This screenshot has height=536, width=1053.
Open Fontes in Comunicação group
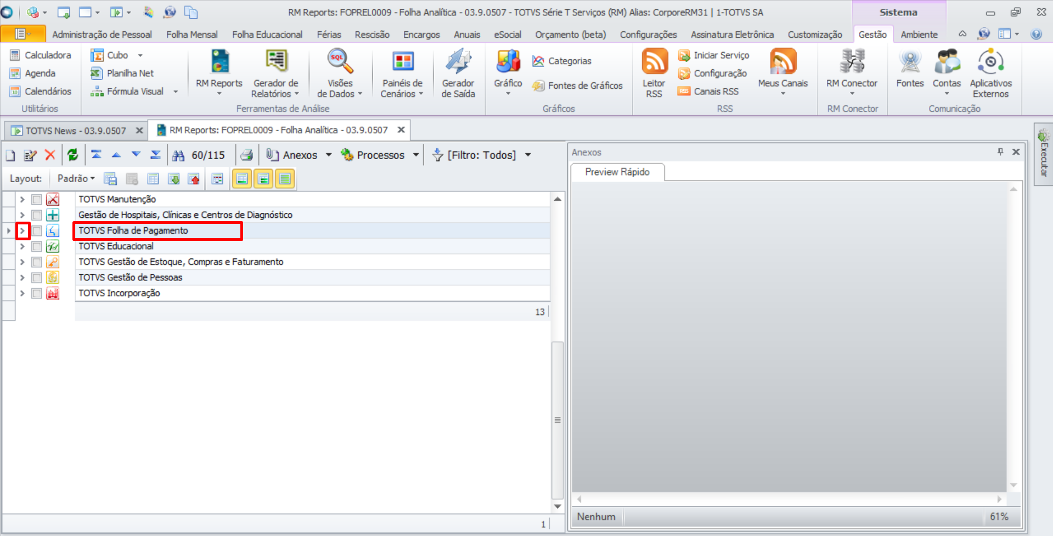(910, 69)
